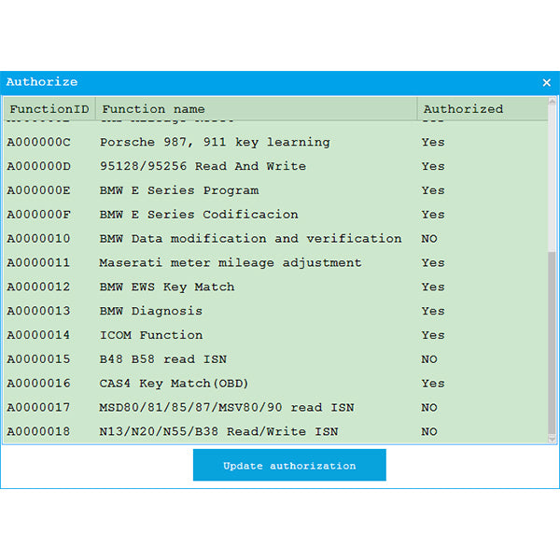Select the A0000011 function ID

38,263
